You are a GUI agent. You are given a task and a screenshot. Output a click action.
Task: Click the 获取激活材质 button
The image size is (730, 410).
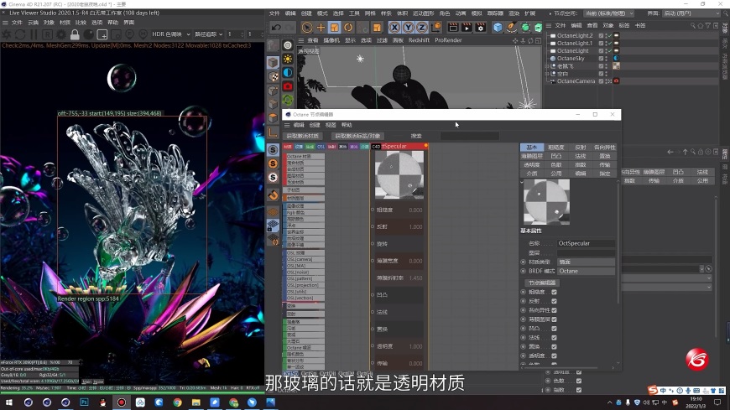click(303, 136)
